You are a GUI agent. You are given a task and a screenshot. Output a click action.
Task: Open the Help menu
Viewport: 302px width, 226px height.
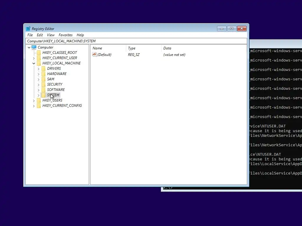tap(80, 35)
